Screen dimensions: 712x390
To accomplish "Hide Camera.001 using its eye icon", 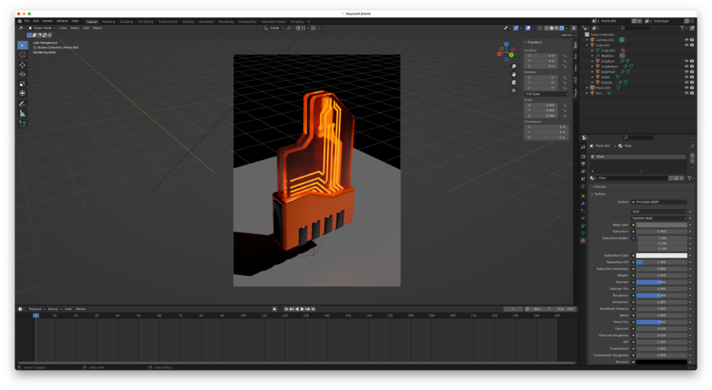I will pos(686,40).
